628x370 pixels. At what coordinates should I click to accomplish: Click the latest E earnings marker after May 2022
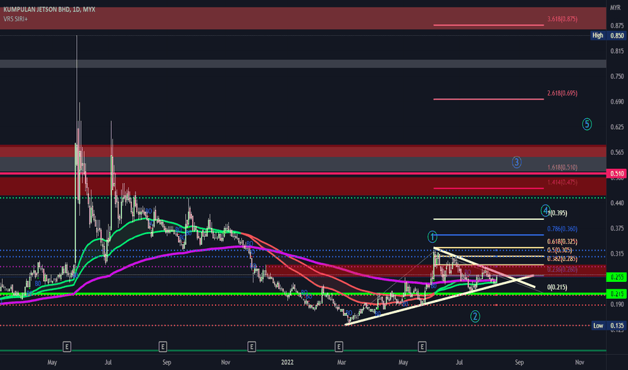click(x=422, y=346)
